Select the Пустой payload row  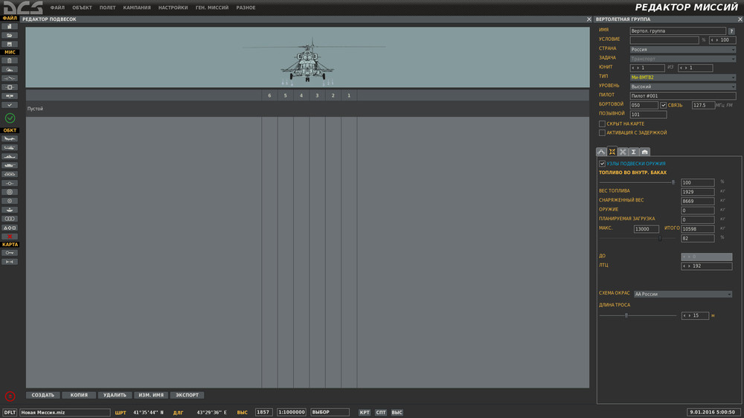pos(307,109)
